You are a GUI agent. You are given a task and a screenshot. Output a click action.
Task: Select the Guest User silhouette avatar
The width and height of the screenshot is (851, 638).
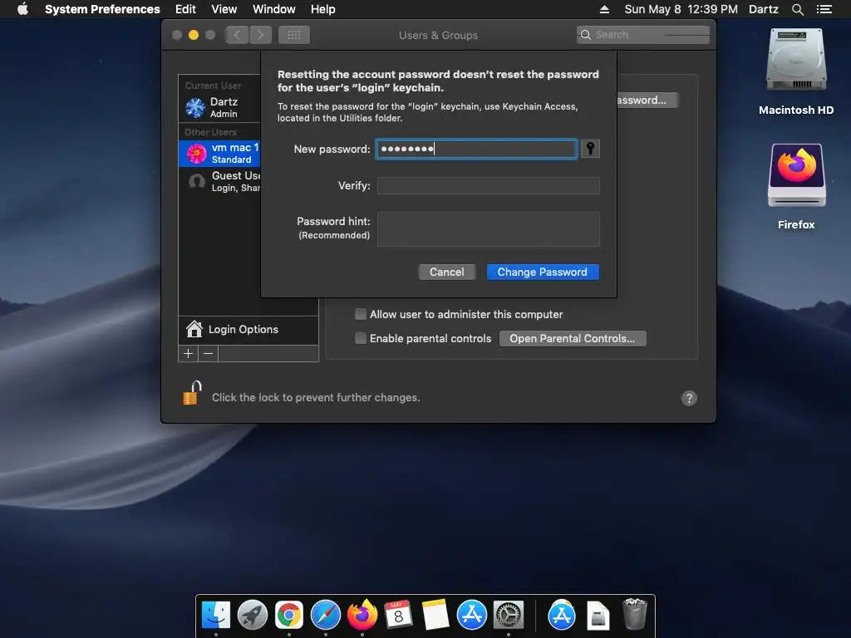[196, 181]
